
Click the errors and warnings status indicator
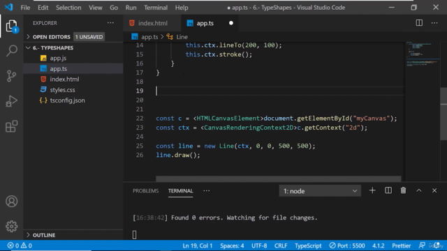(x=20, y=245)
